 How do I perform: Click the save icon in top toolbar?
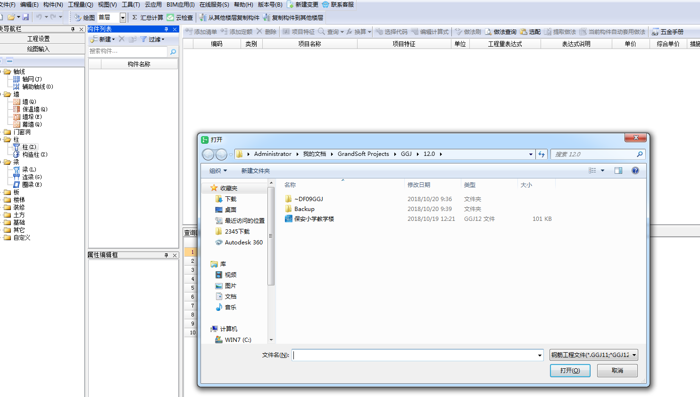point(25,17)
